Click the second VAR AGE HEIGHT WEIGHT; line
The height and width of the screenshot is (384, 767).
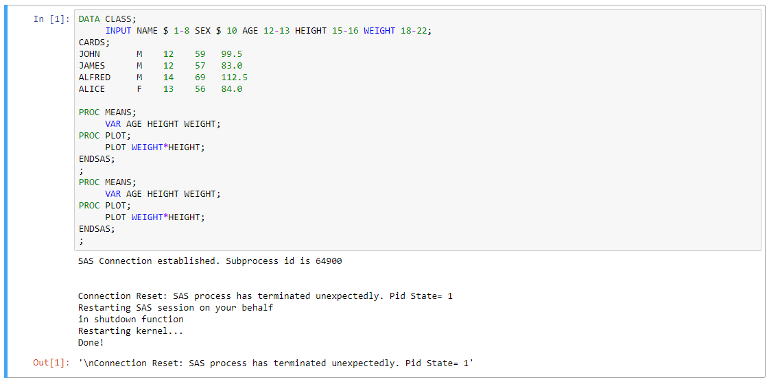tap(163, 193)
